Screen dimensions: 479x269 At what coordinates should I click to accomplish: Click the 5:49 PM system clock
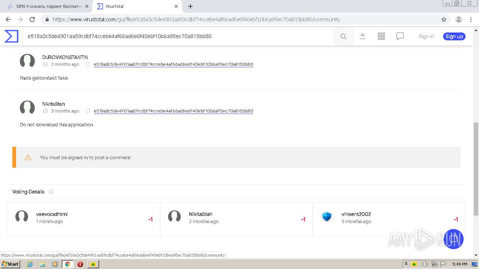click(460, 264)
